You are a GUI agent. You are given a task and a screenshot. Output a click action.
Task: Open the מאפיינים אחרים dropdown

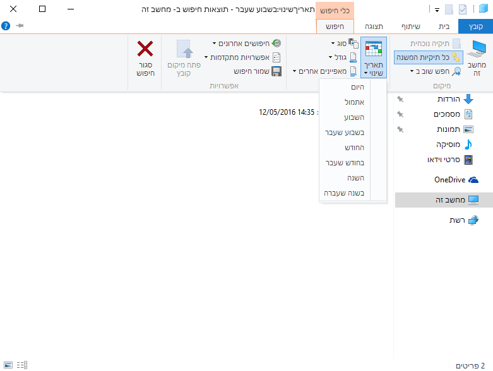[325, 71]
